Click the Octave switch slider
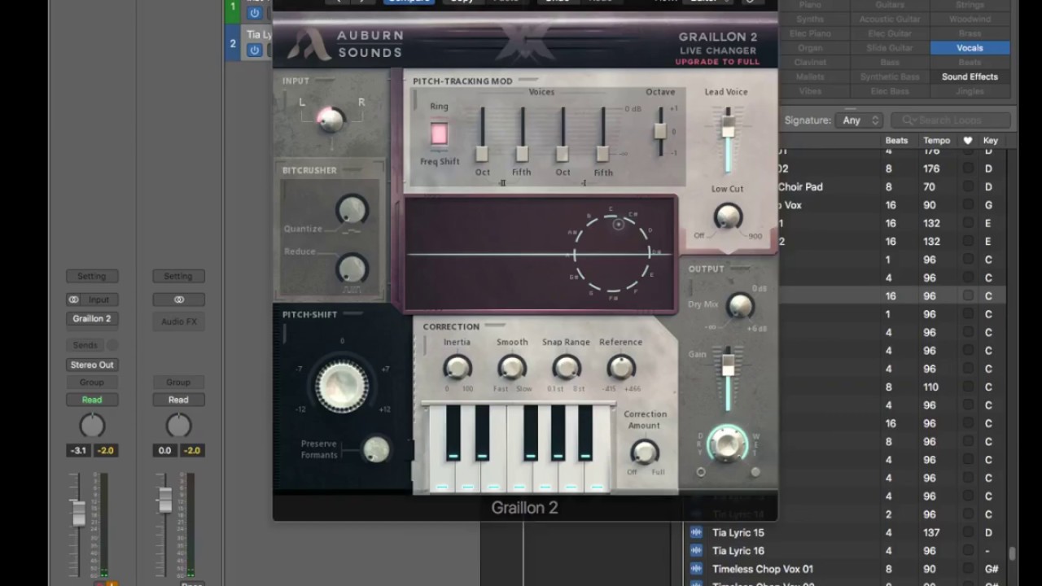The image size is (1042, 586). pos(660,131)
